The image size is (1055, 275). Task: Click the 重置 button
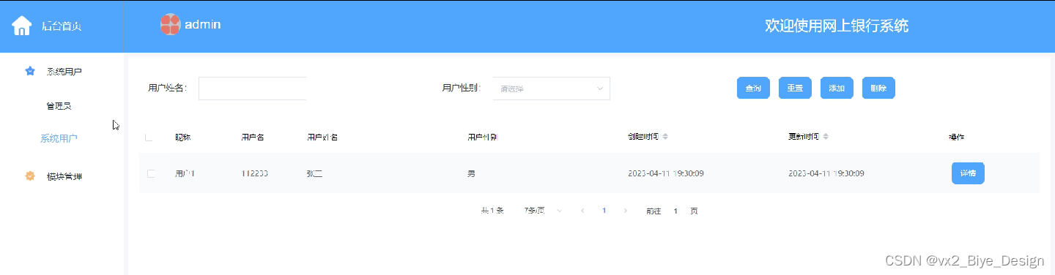tap(795, 88)
